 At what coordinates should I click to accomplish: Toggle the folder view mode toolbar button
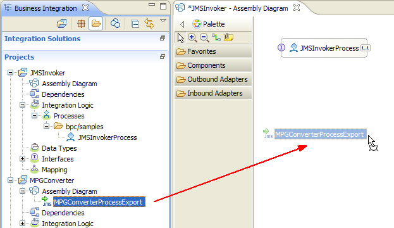coord(96,23)
